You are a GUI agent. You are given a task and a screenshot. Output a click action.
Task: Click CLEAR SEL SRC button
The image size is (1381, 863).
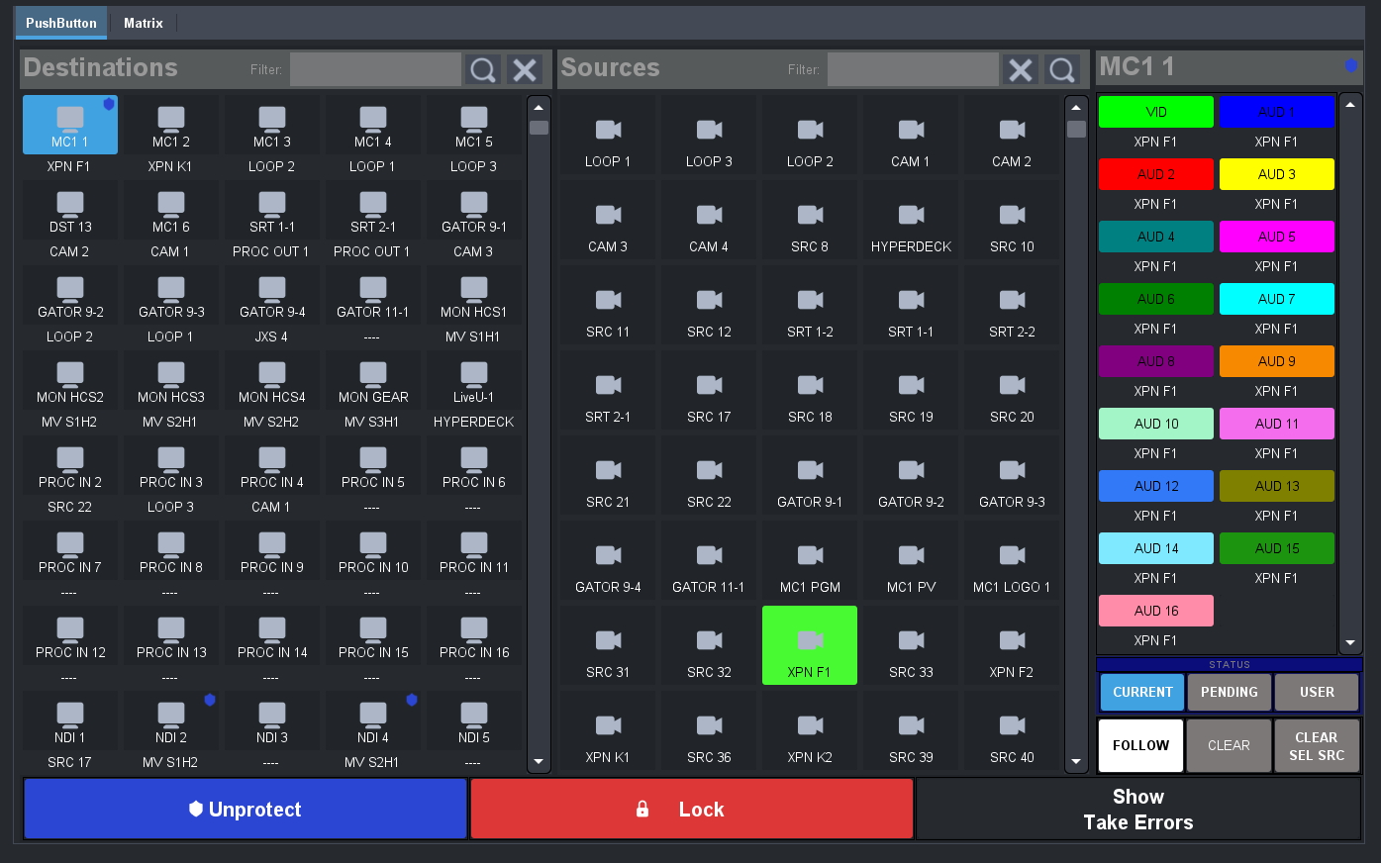1317,746
